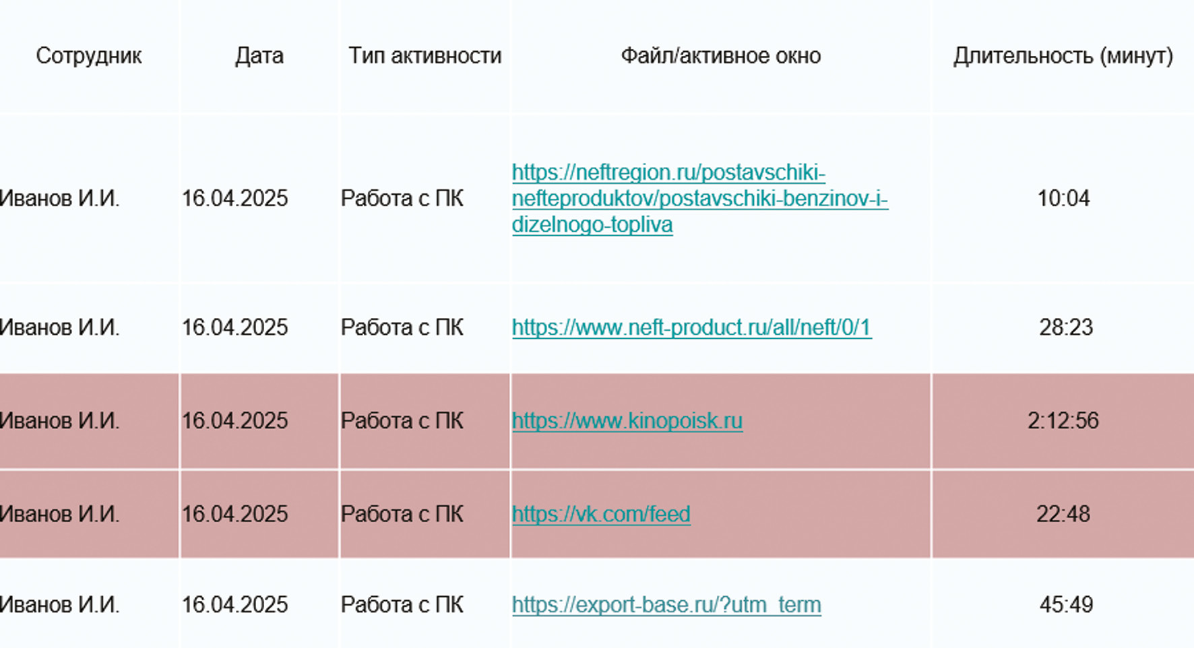Click the "Дата" column header
The image size is (1194, 648).
click(259, 56)
